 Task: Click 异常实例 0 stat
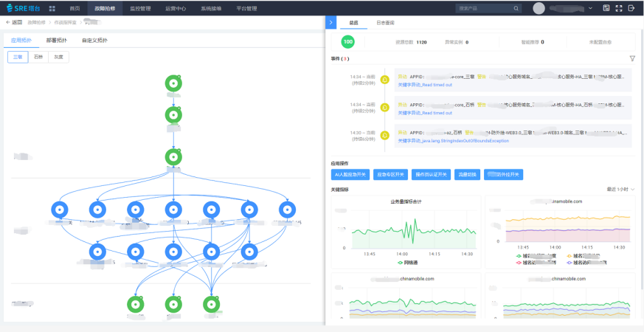point(457,42)
